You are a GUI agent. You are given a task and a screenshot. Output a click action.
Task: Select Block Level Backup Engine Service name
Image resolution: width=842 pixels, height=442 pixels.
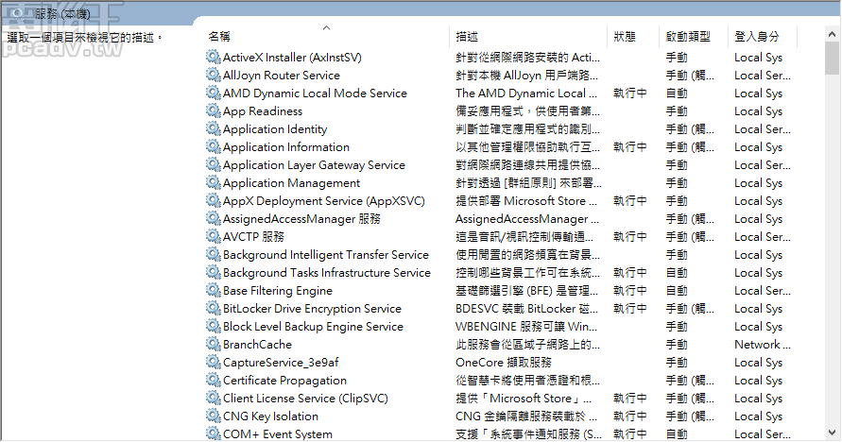pyautogui.click(x=313, y=327)
